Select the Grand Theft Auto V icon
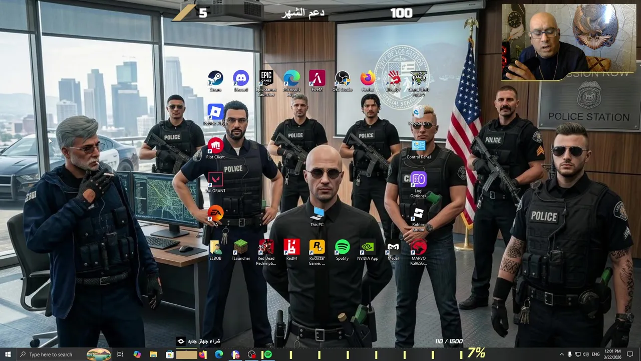 (x=419, y=83)
